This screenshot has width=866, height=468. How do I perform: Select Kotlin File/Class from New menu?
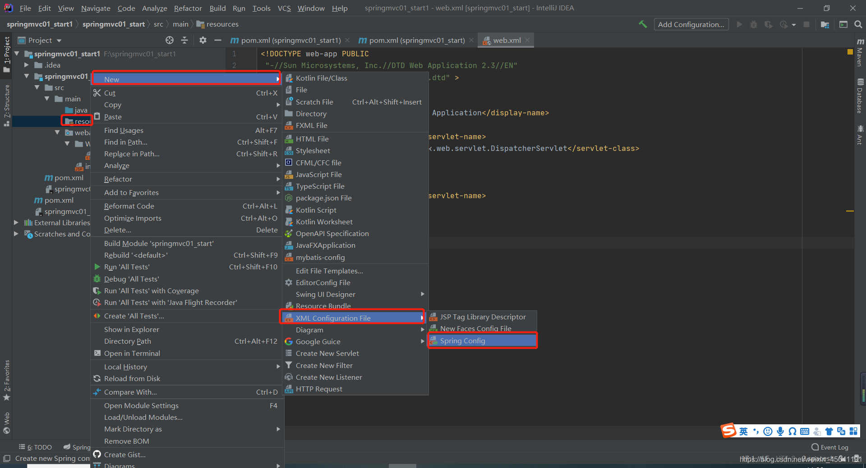point(355,78)
